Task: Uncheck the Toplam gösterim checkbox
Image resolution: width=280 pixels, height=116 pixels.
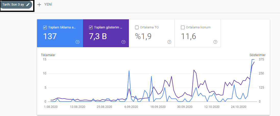Action: [91, 27]
